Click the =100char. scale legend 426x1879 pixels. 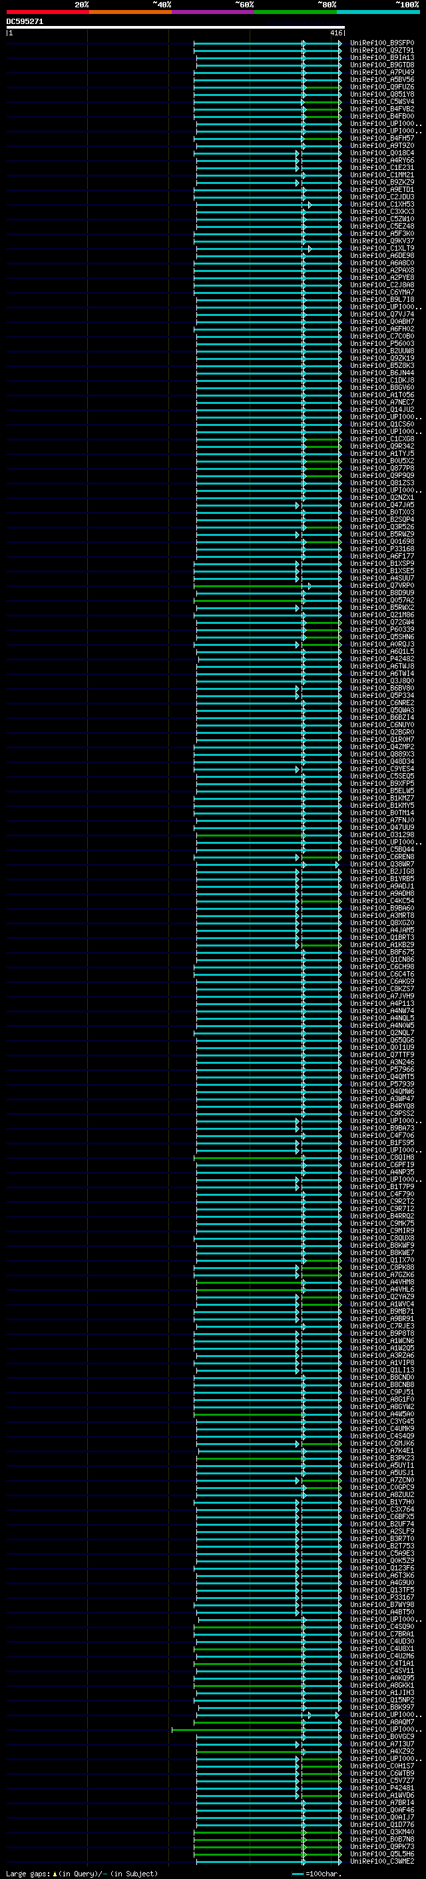pos(317,1873)
